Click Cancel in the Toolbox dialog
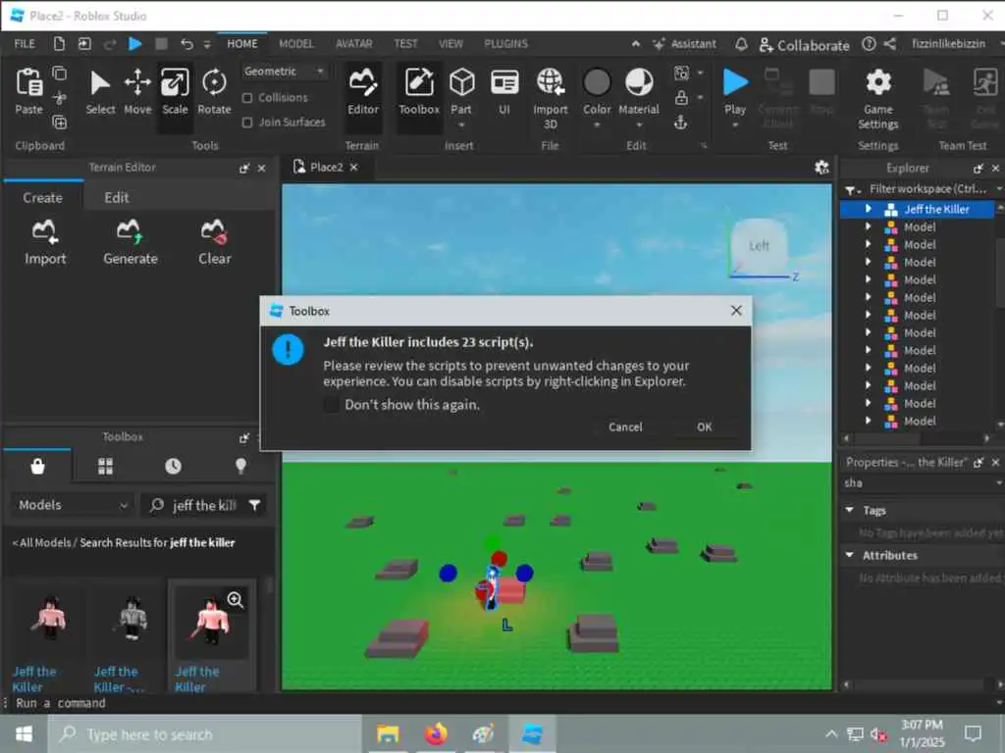Viewport: 1005px width, 753px height. (625, 427)
